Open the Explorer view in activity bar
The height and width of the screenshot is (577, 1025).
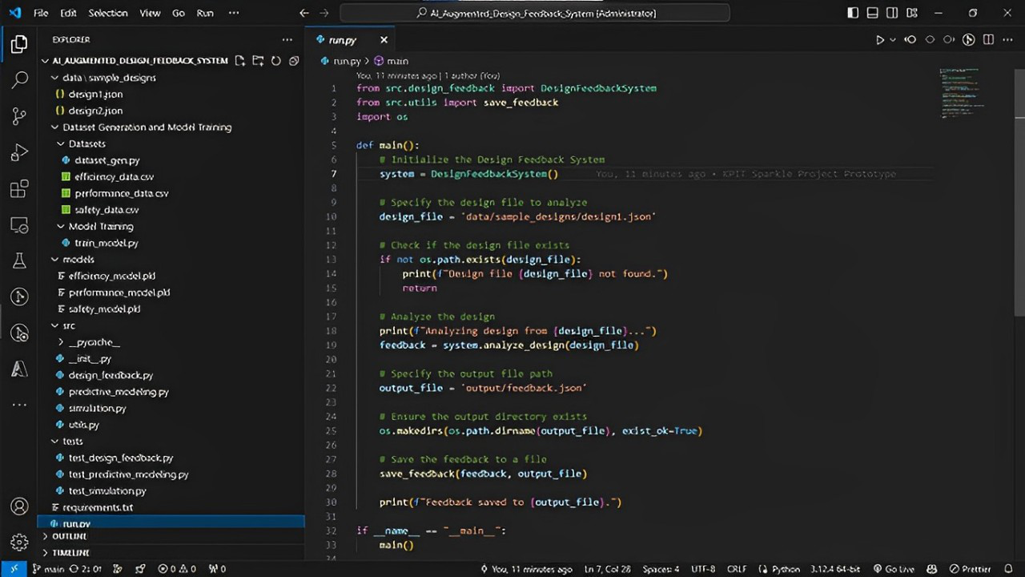coord(19,45)
